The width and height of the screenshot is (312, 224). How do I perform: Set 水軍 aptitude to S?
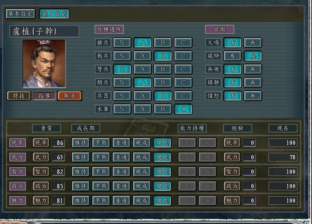tap(122, 109)
